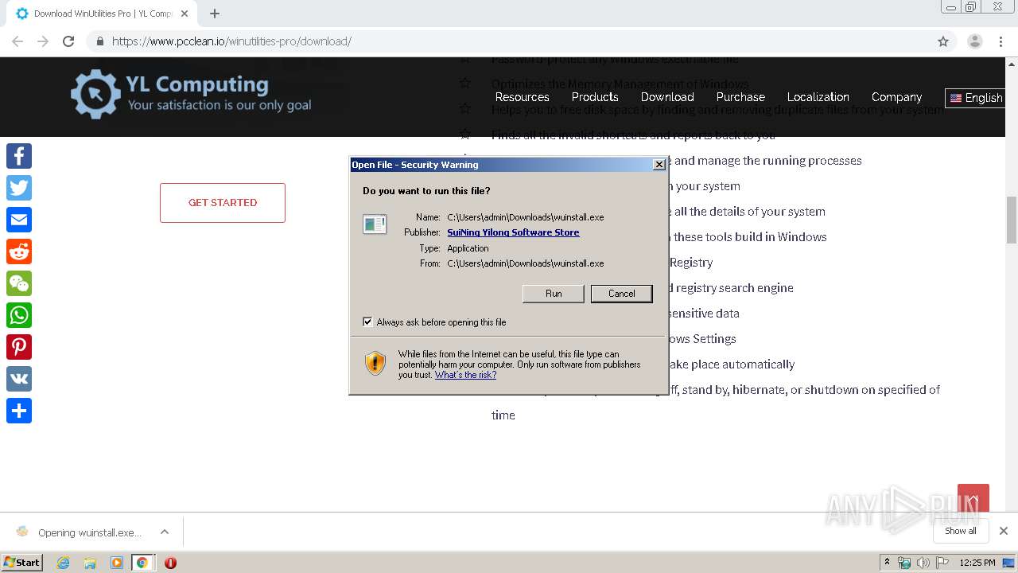Screen dimensions: 1018x573
Task: Click the volume tray icon
Action: 923,563
